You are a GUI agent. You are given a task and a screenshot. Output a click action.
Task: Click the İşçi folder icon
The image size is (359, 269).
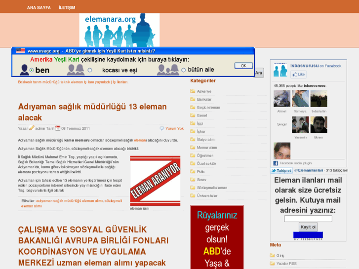click(193, 123)
